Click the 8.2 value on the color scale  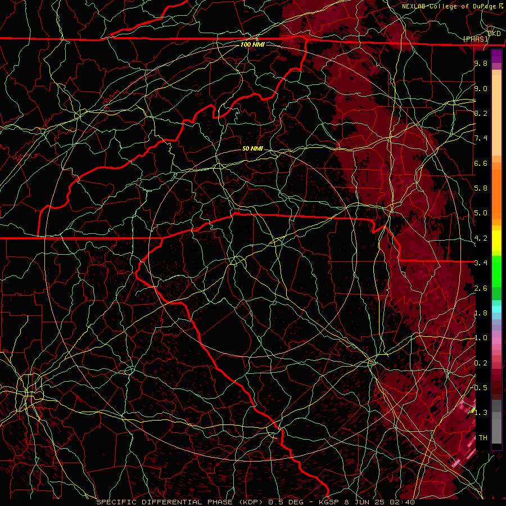click(x=481, y=113)
